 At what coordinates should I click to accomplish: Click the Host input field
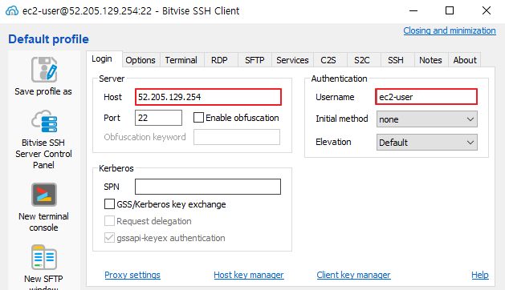[208, 97]
